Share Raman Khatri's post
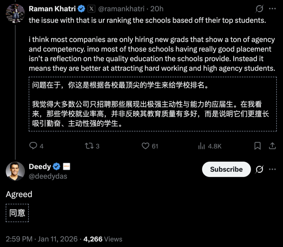The width and height of the screenshot is (283, 247). point(273,146)
